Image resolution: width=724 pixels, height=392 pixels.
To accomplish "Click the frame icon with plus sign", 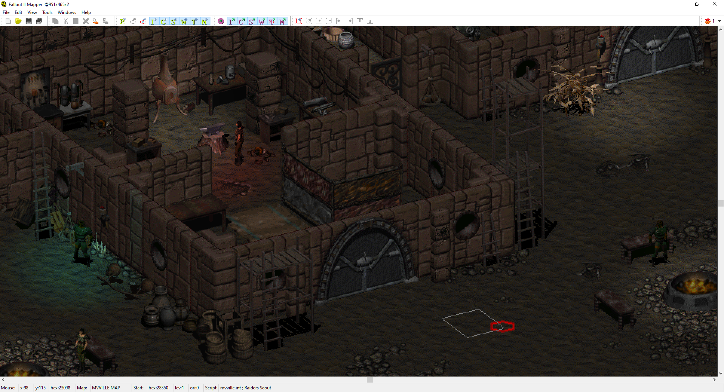I will point(319,21).
